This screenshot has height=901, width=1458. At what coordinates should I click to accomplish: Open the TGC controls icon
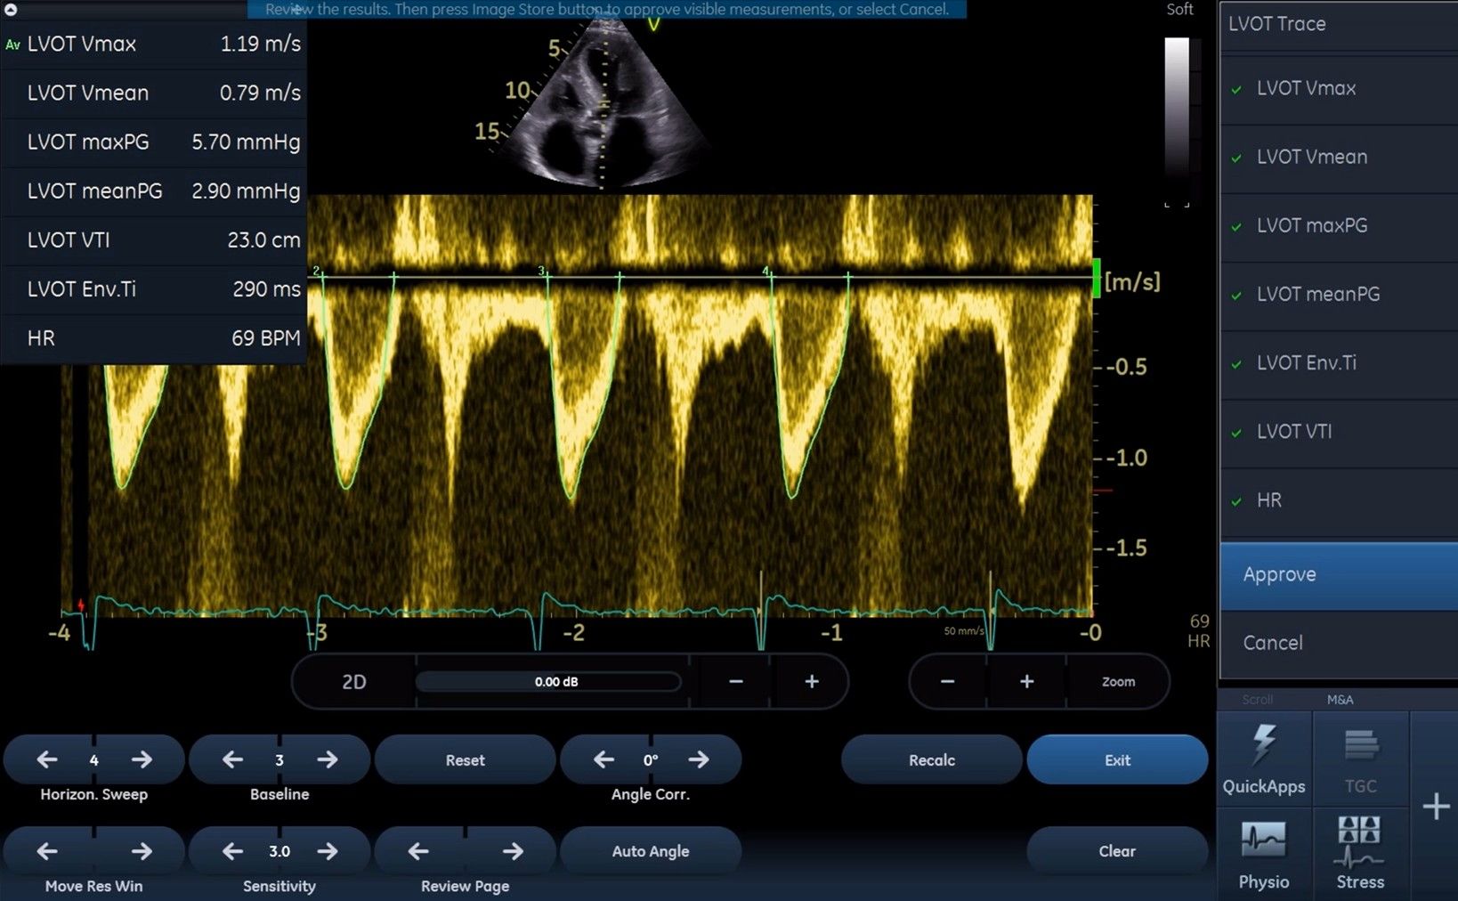coord(1360,759)
